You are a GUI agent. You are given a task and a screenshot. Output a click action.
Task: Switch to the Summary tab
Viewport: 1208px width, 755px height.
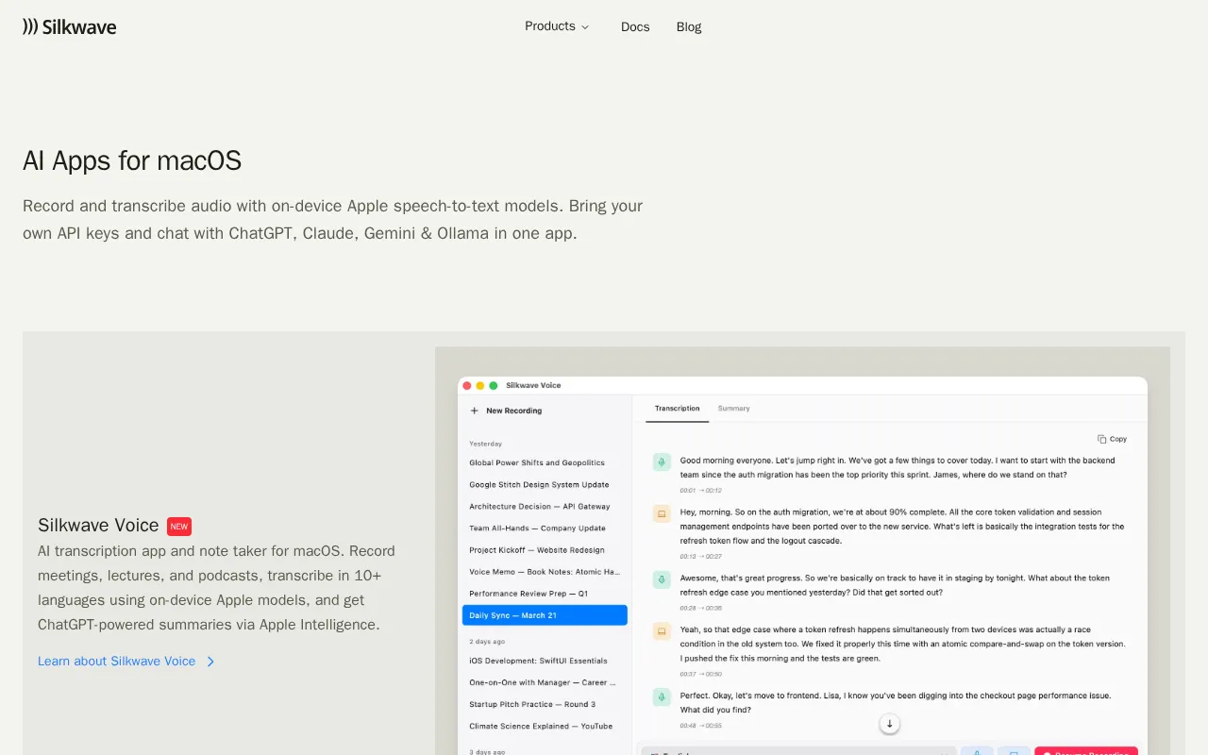pos(733,409)
